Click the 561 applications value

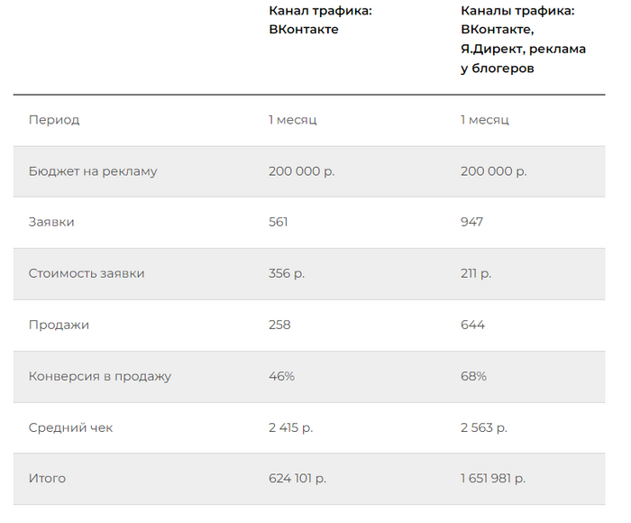coord(279,222)
